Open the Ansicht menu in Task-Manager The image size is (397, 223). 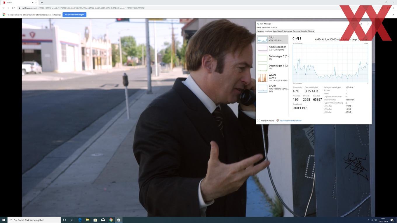274,27
